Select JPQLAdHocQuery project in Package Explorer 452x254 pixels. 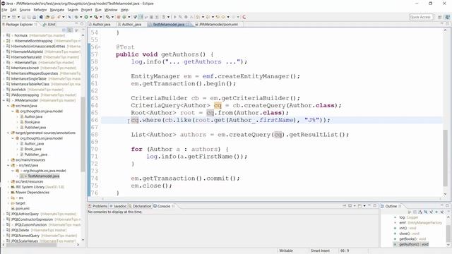coord(25,214)
